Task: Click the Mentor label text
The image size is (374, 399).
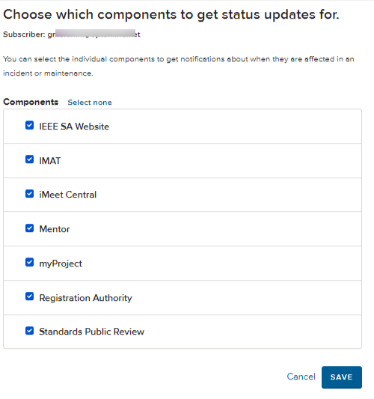Action: 55,229
